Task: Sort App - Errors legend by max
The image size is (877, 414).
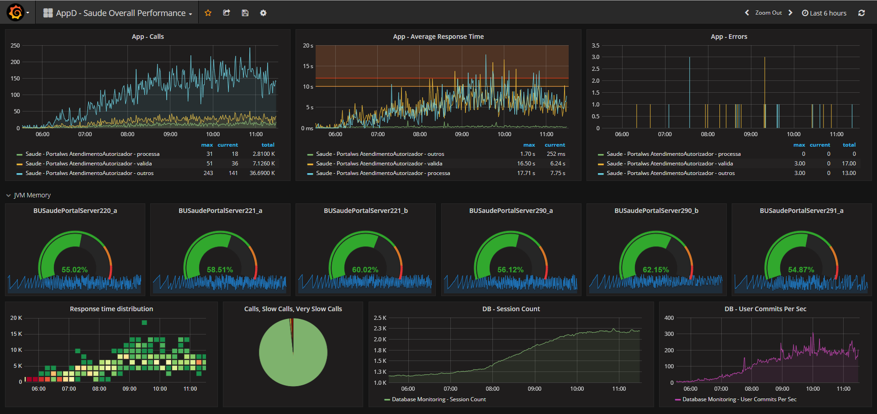Action: click(x=799, y=145)
